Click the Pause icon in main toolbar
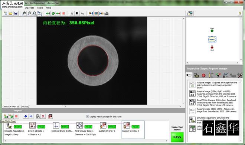Image resolution: width=245 pixels, height=145 pixels. tap(77, 13)
